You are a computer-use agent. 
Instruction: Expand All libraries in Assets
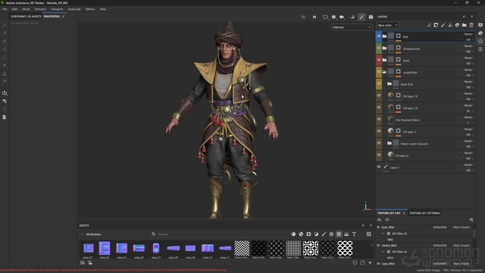pos(83,235)
